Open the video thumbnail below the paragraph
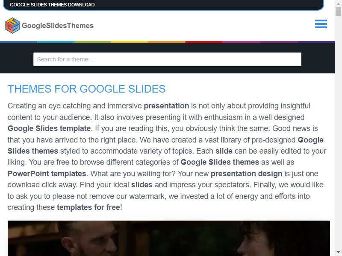Screen dimensions: 342x256 tap(169, 239)
